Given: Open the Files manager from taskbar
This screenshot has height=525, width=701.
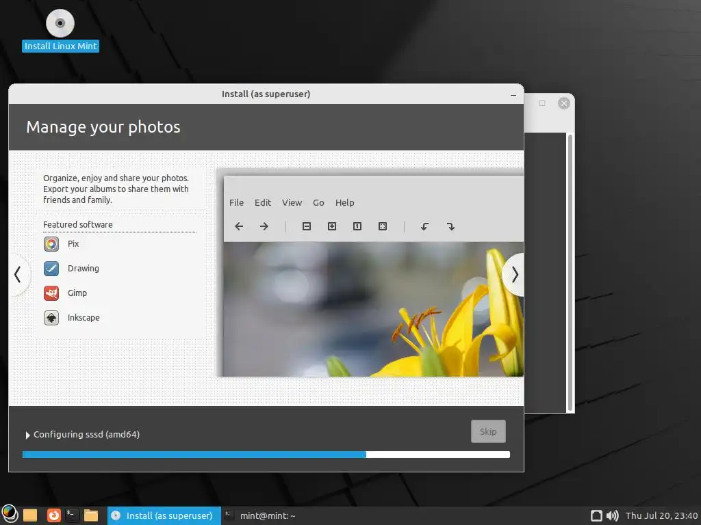Looking at the screenshot, I should pos(91,515).
